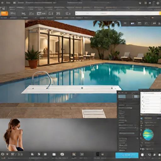This screenshot has height=161, width=161.
Task: Click the blue-gray swatch at the side panel's top
Action: 122,96
